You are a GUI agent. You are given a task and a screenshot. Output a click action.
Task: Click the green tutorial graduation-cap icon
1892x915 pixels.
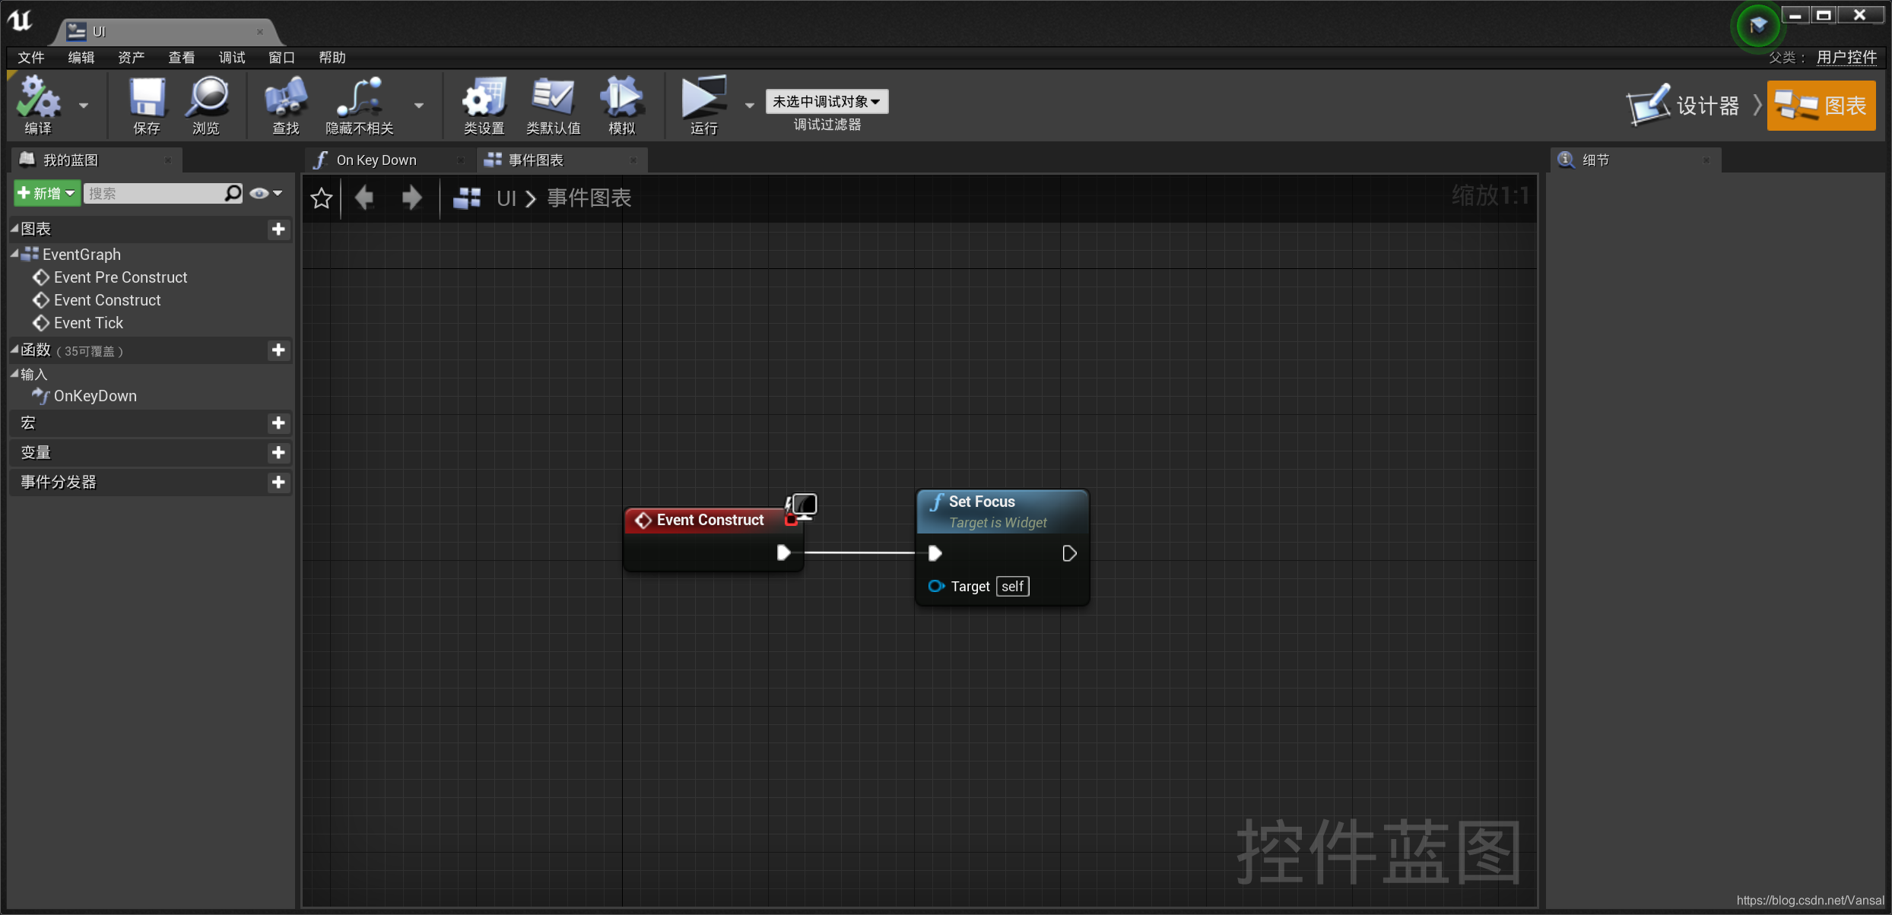[1758, 26]
